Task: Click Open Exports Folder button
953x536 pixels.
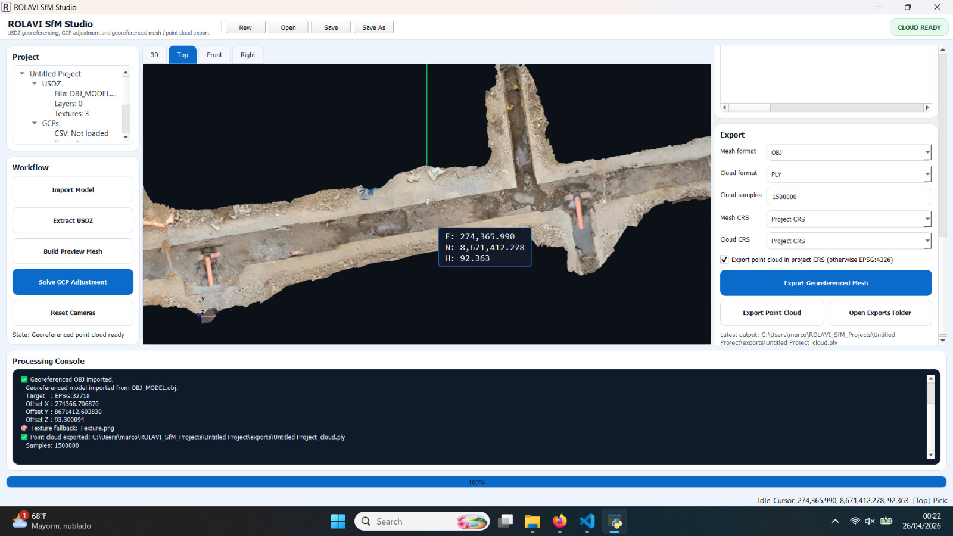Action: click(880, 313)
